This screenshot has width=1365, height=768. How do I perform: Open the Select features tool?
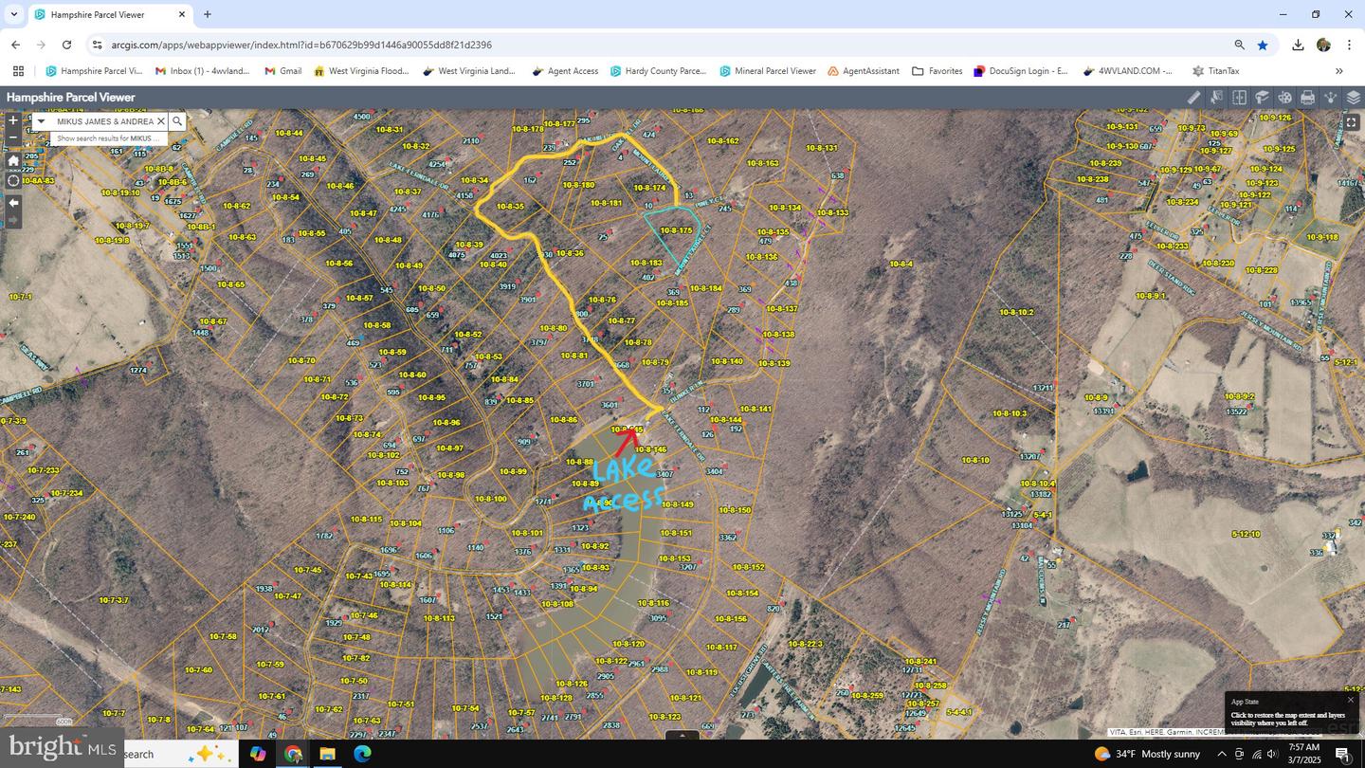click(x=1216, y=98)
